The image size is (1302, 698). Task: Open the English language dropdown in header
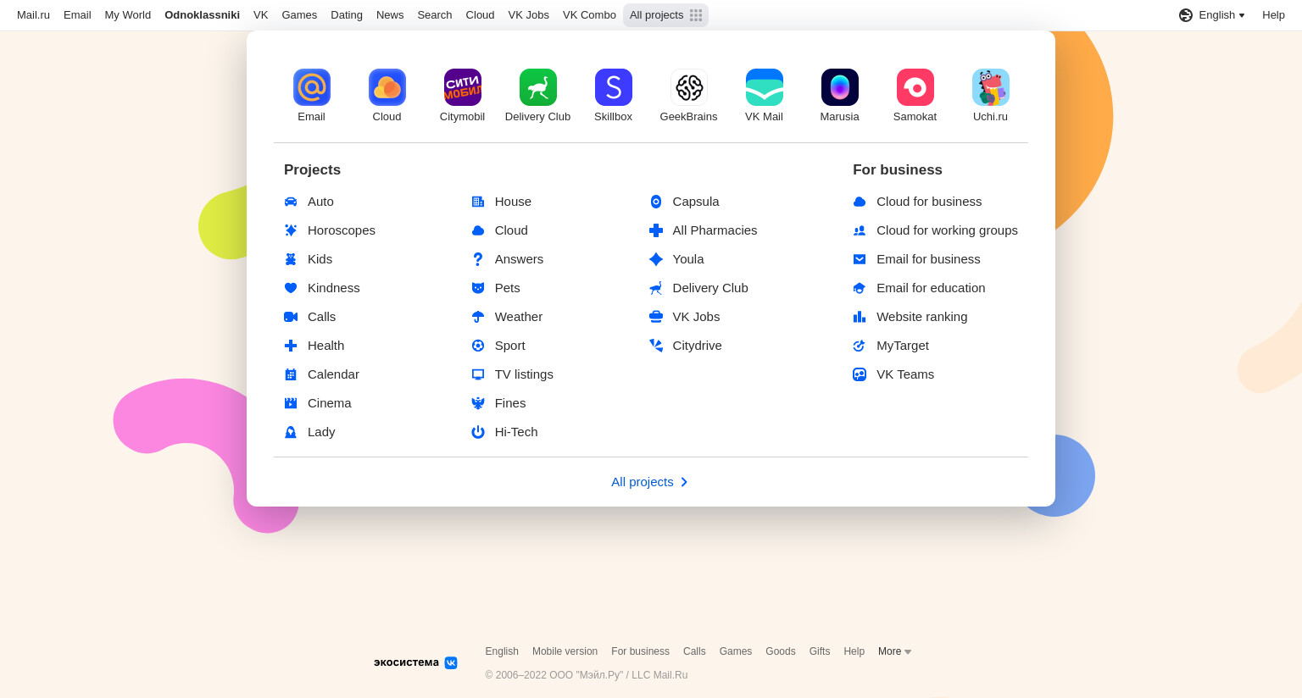[x=1212, y=15]
